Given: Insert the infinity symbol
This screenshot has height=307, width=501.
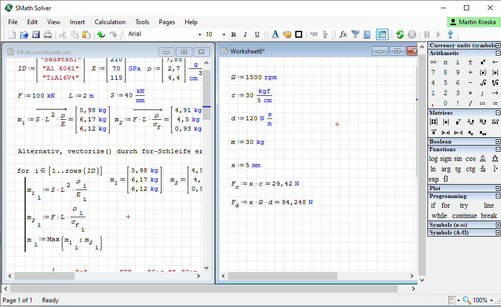Looking at the screenshot, I should tap(433, 62).
